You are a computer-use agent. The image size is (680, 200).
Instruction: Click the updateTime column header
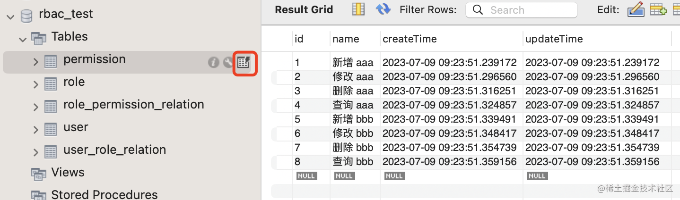point(554,39)
